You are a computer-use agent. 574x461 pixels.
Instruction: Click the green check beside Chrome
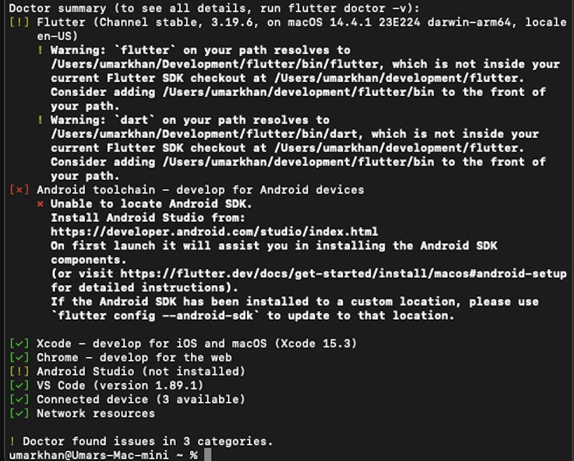(20, 358)
